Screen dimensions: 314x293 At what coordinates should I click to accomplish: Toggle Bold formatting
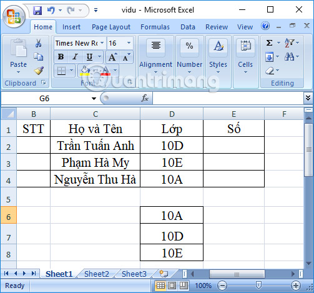pos(61,57)
